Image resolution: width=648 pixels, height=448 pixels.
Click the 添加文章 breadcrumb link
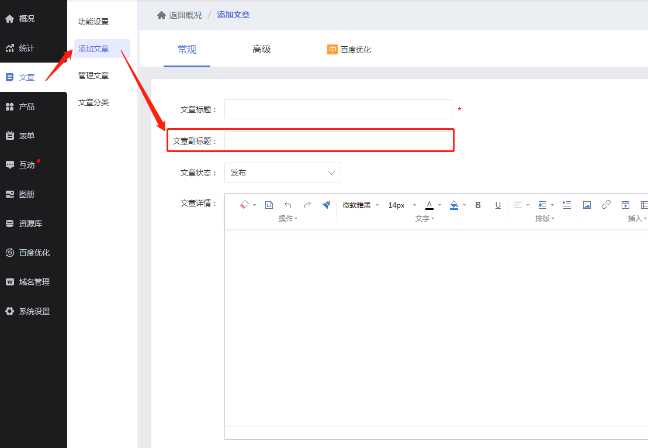tap(233, 15)
